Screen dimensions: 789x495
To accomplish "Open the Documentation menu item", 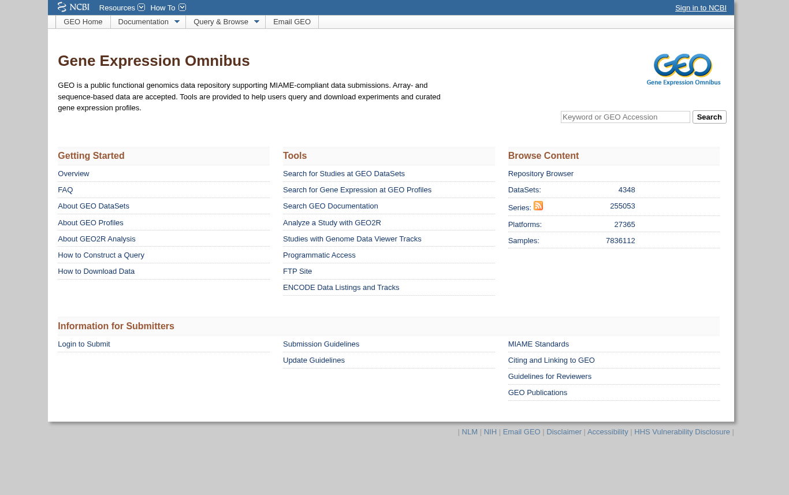I will [143, 22].
